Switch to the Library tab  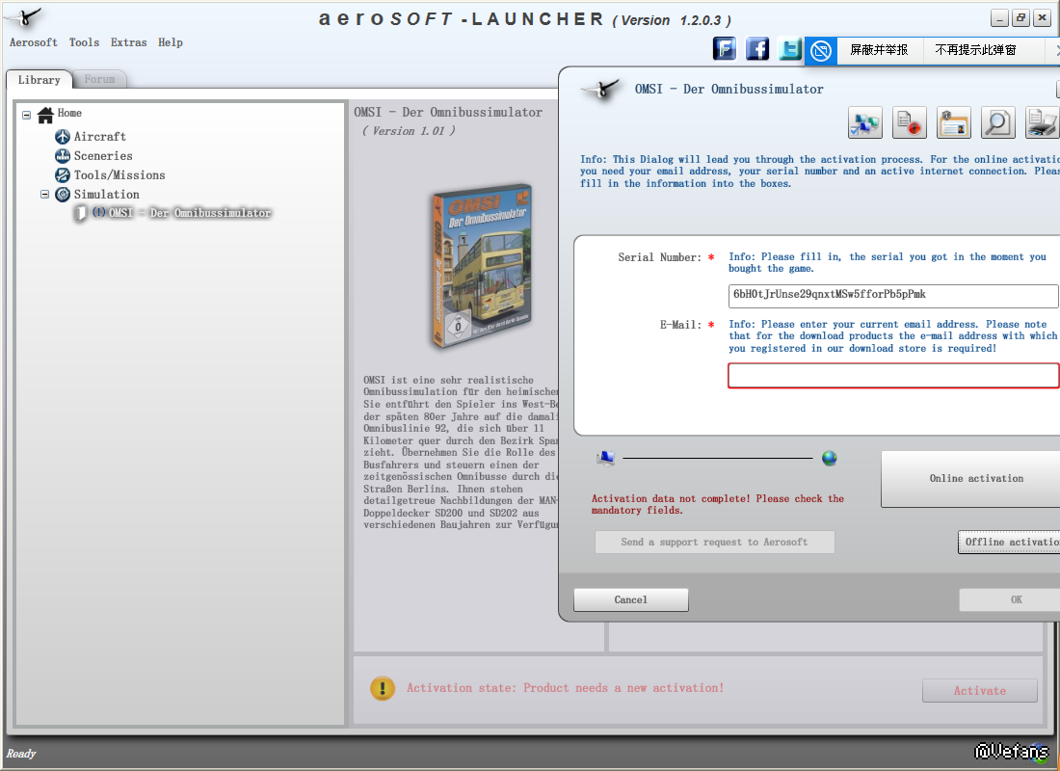(x=40, y=80)
